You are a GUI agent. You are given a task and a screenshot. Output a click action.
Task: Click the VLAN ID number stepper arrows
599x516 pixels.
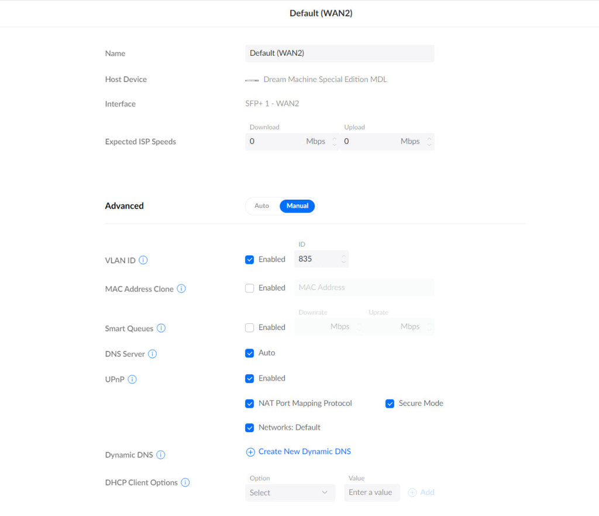tap(343, 258)
